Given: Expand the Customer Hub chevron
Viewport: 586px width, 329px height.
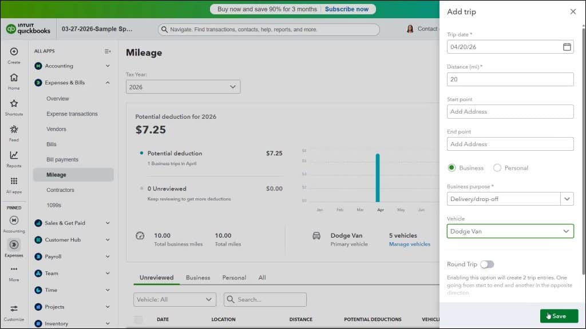Looking at the screenshot, I should click(x=108, y=240).
